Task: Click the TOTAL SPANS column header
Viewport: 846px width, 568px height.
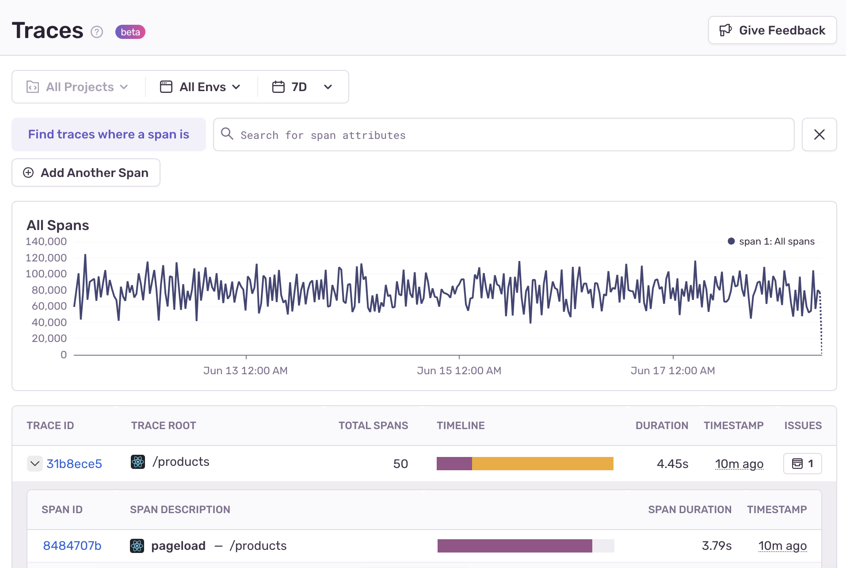Action: 373,426
